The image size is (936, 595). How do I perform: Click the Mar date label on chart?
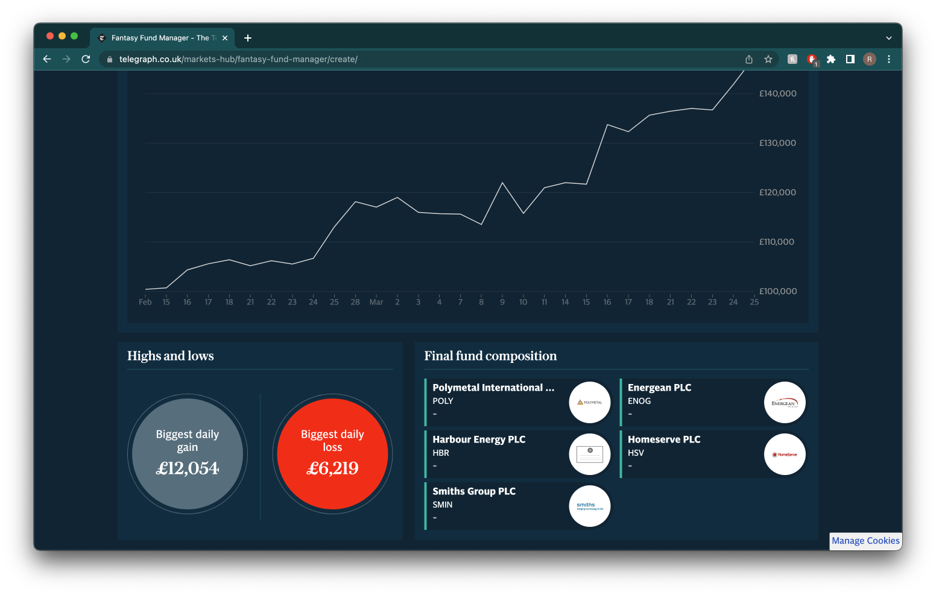[376, 302]
